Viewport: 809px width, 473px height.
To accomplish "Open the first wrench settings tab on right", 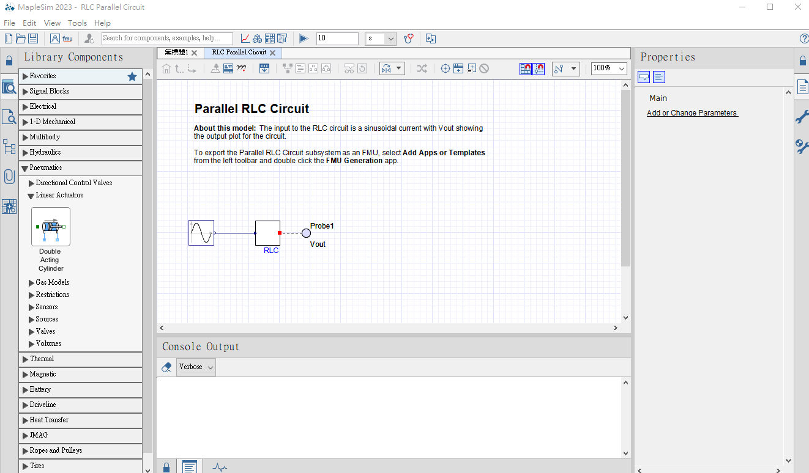I will pyautogui.click(x=802, y=117).
